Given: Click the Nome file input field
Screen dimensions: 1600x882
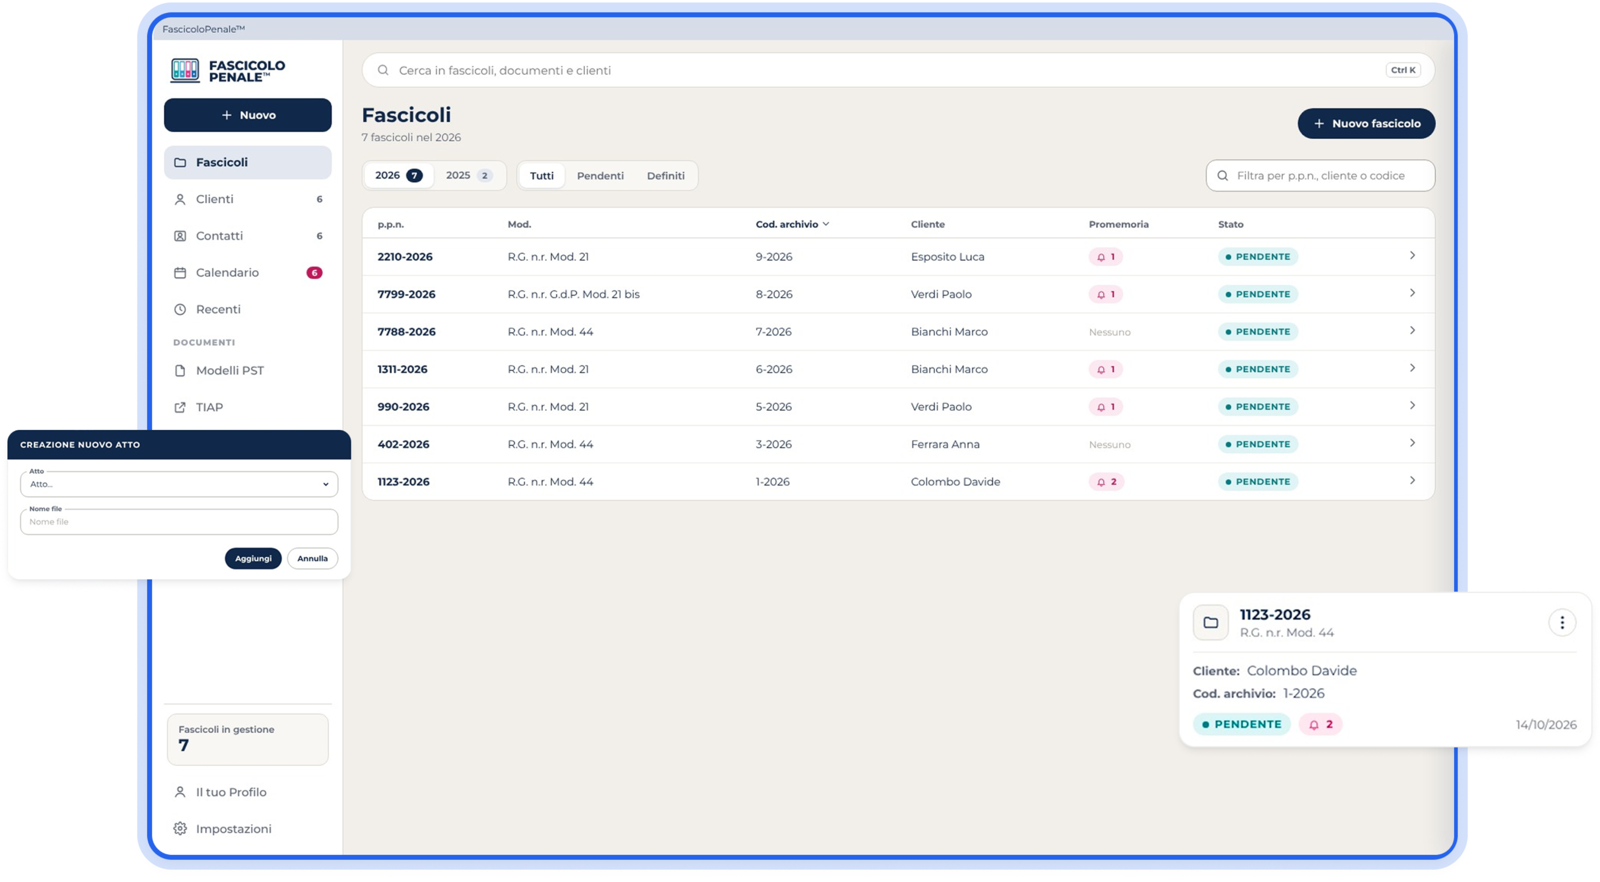Looking at the screenshot, I should click(179, 522).
